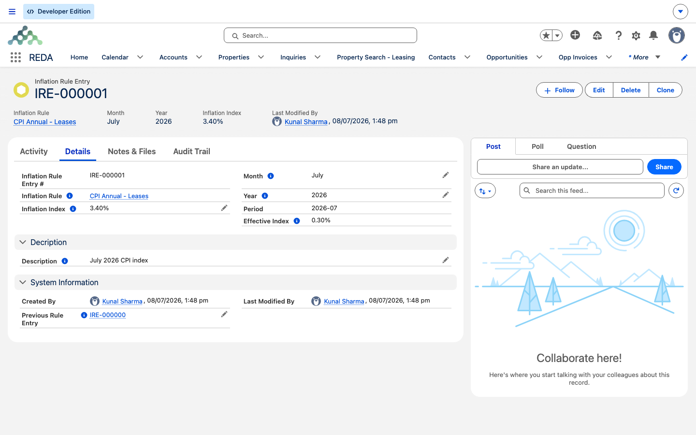
Task: Show the info tooltip for Effective Index
Action: pyautogui.click(x=297, y=221)
